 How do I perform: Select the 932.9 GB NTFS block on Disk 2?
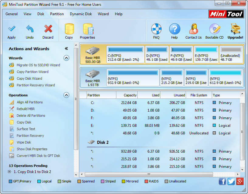click(x=133, y=78)
